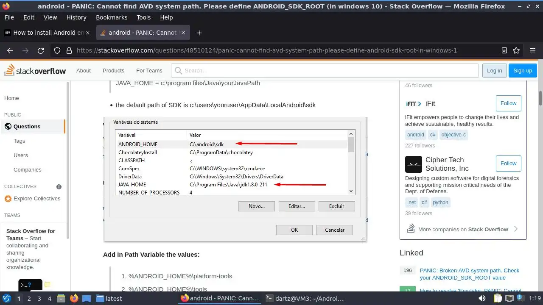This screenshot has height=305, width=543.
Task: Open the 'python' tag under Cipher Tech
Action: click(440, 202)
